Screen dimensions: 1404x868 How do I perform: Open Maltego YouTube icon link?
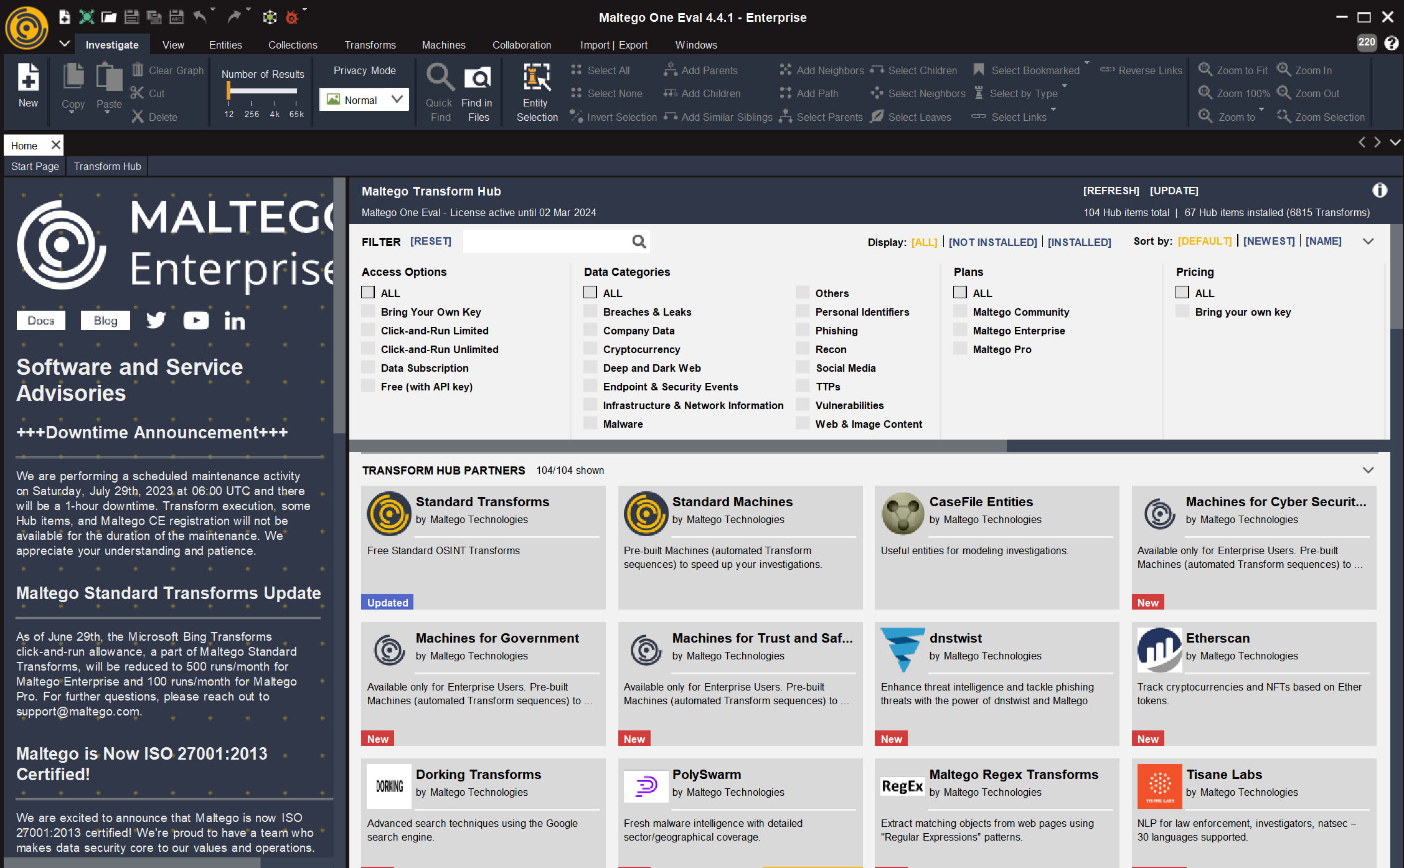point(196,320)
